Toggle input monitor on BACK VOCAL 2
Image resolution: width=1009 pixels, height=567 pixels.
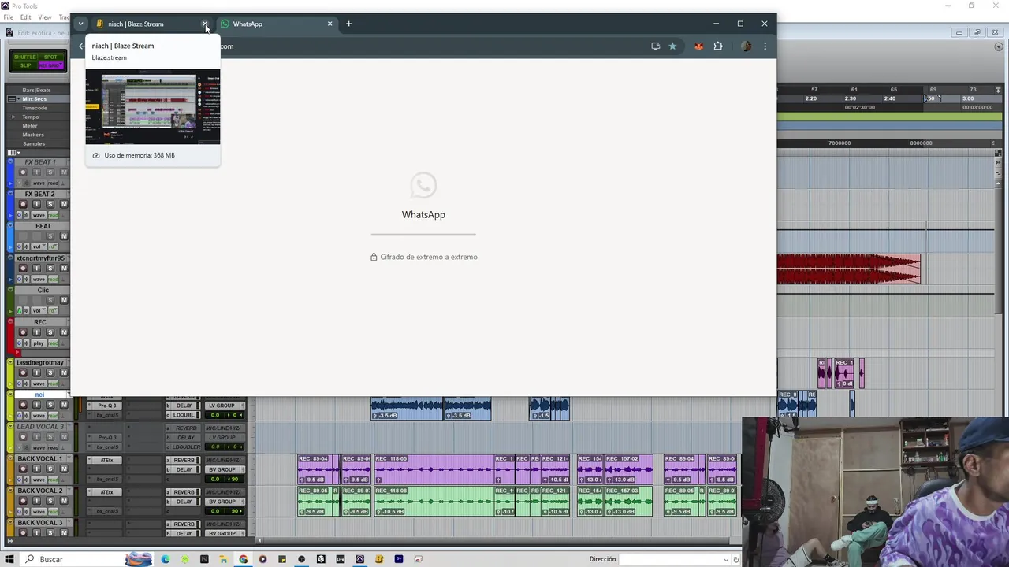pos(36,501)
